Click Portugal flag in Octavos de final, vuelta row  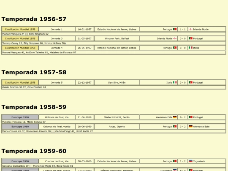point(175,126)
